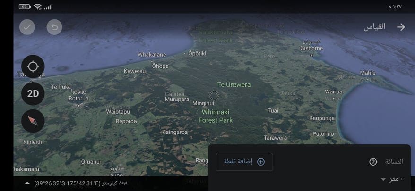Screen dimensions: 415x191
Task: Tap the Ōhope label
Action: pos(160,66)
